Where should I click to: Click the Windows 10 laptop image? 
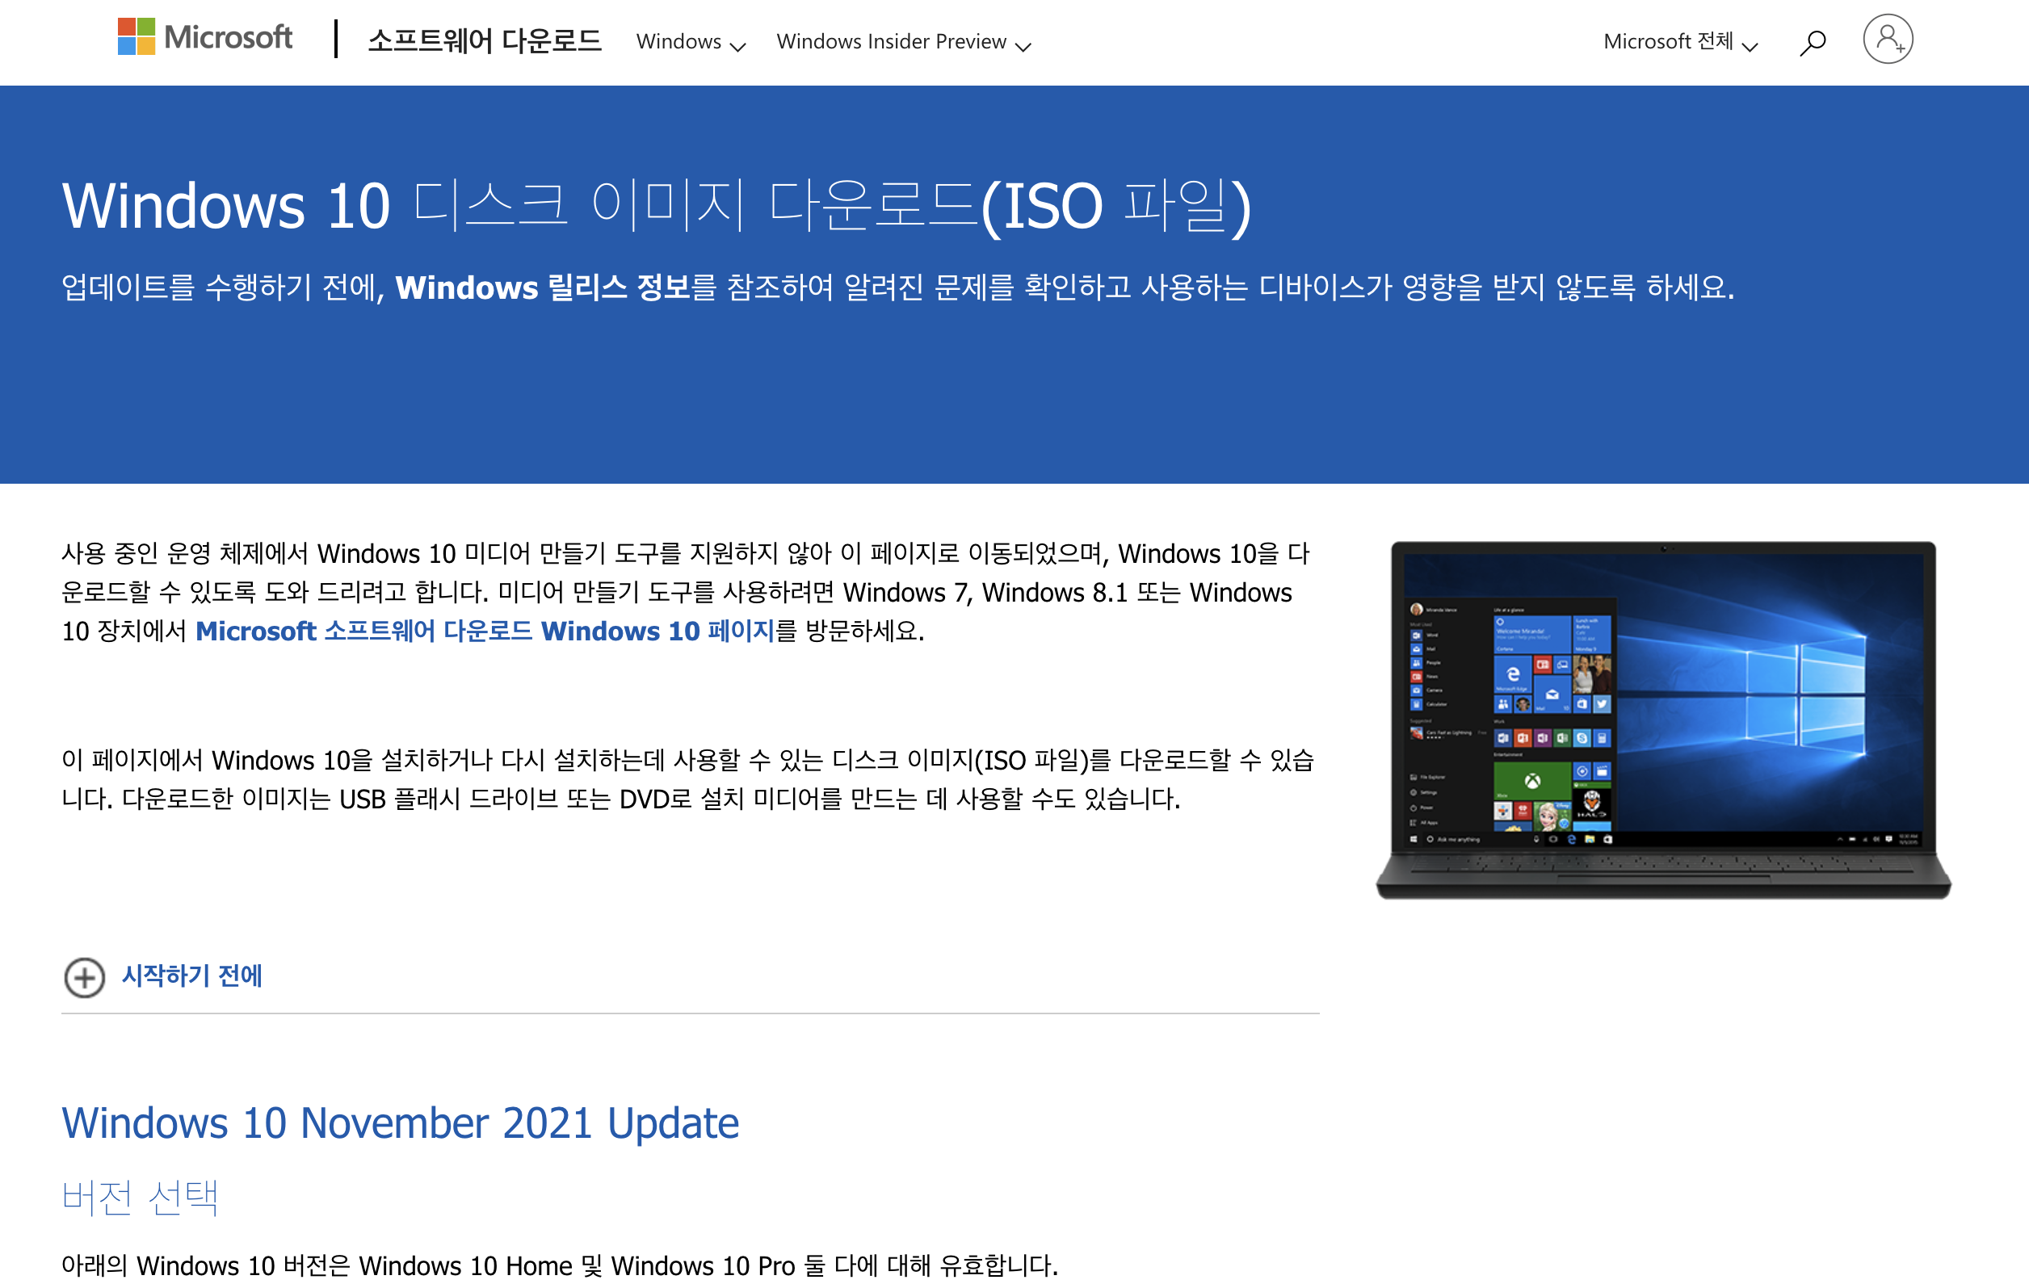coord(1663,720)
